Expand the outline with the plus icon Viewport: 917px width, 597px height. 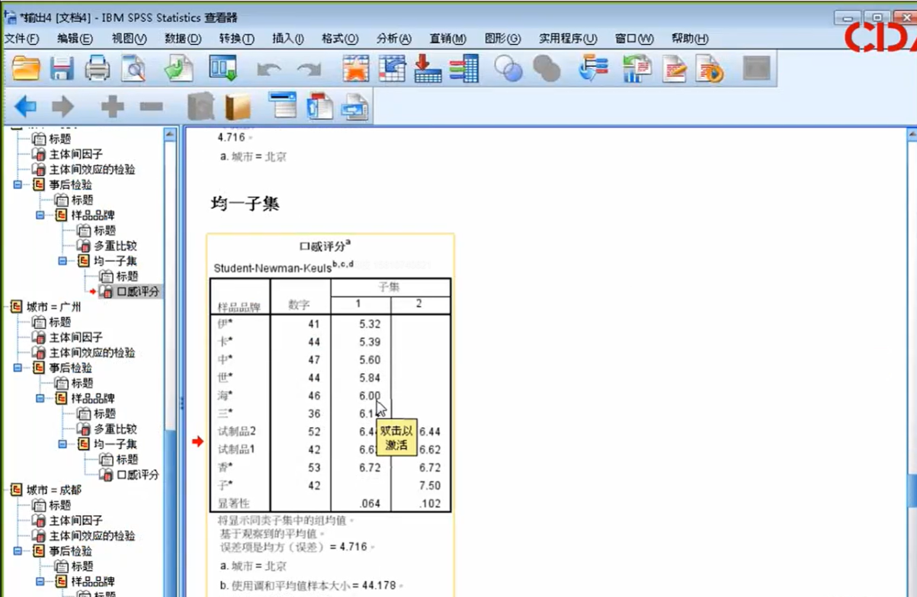point(112,107)
